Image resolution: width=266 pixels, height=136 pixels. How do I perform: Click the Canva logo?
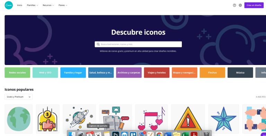9,5
